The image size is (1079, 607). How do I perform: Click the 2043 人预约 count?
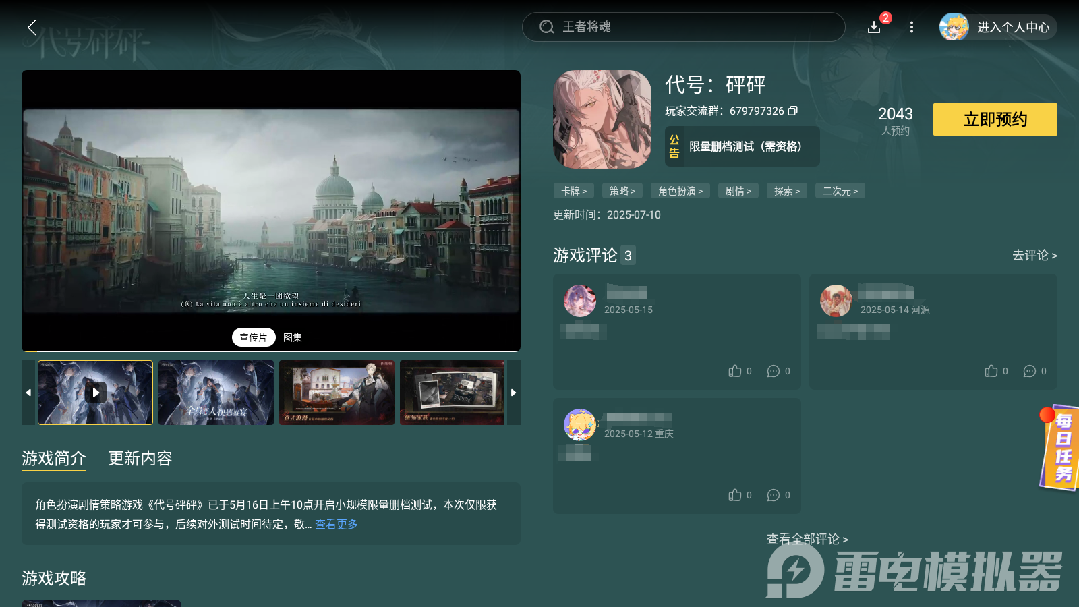tap(896, 121)
